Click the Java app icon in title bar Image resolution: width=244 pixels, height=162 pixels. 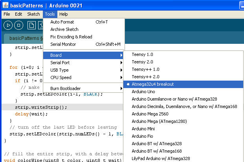pos(5,5)
